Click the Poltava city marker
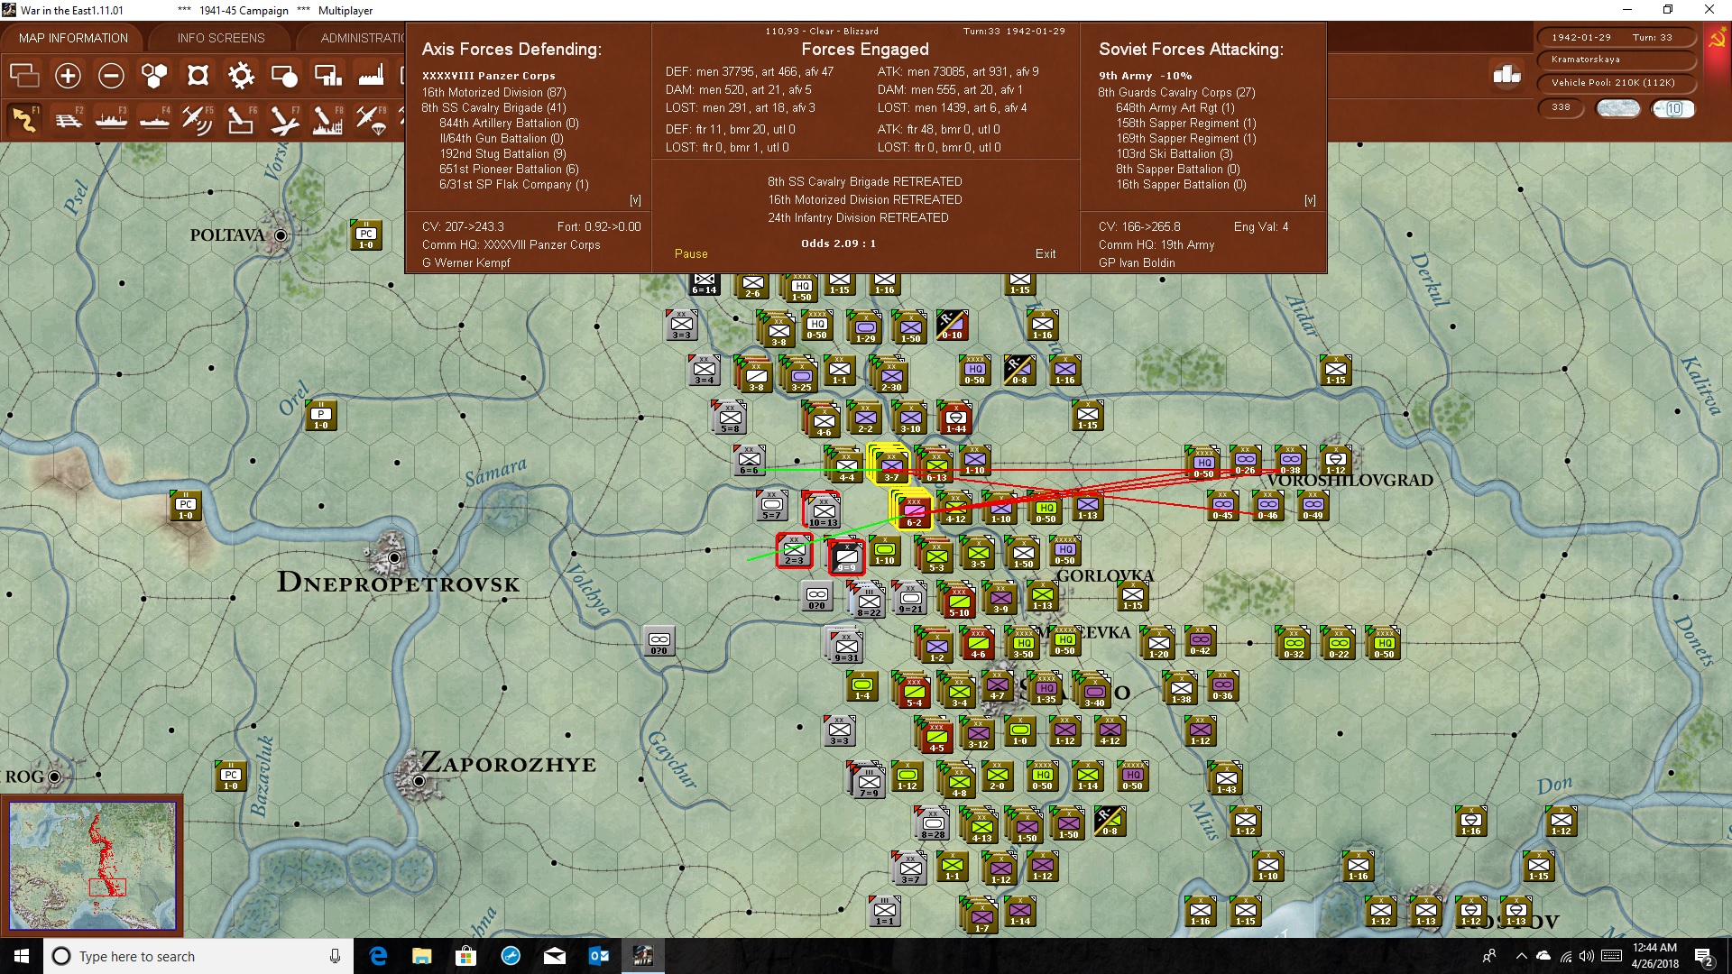Viewport: 1732px width, 974px height. tap(281, 235)
